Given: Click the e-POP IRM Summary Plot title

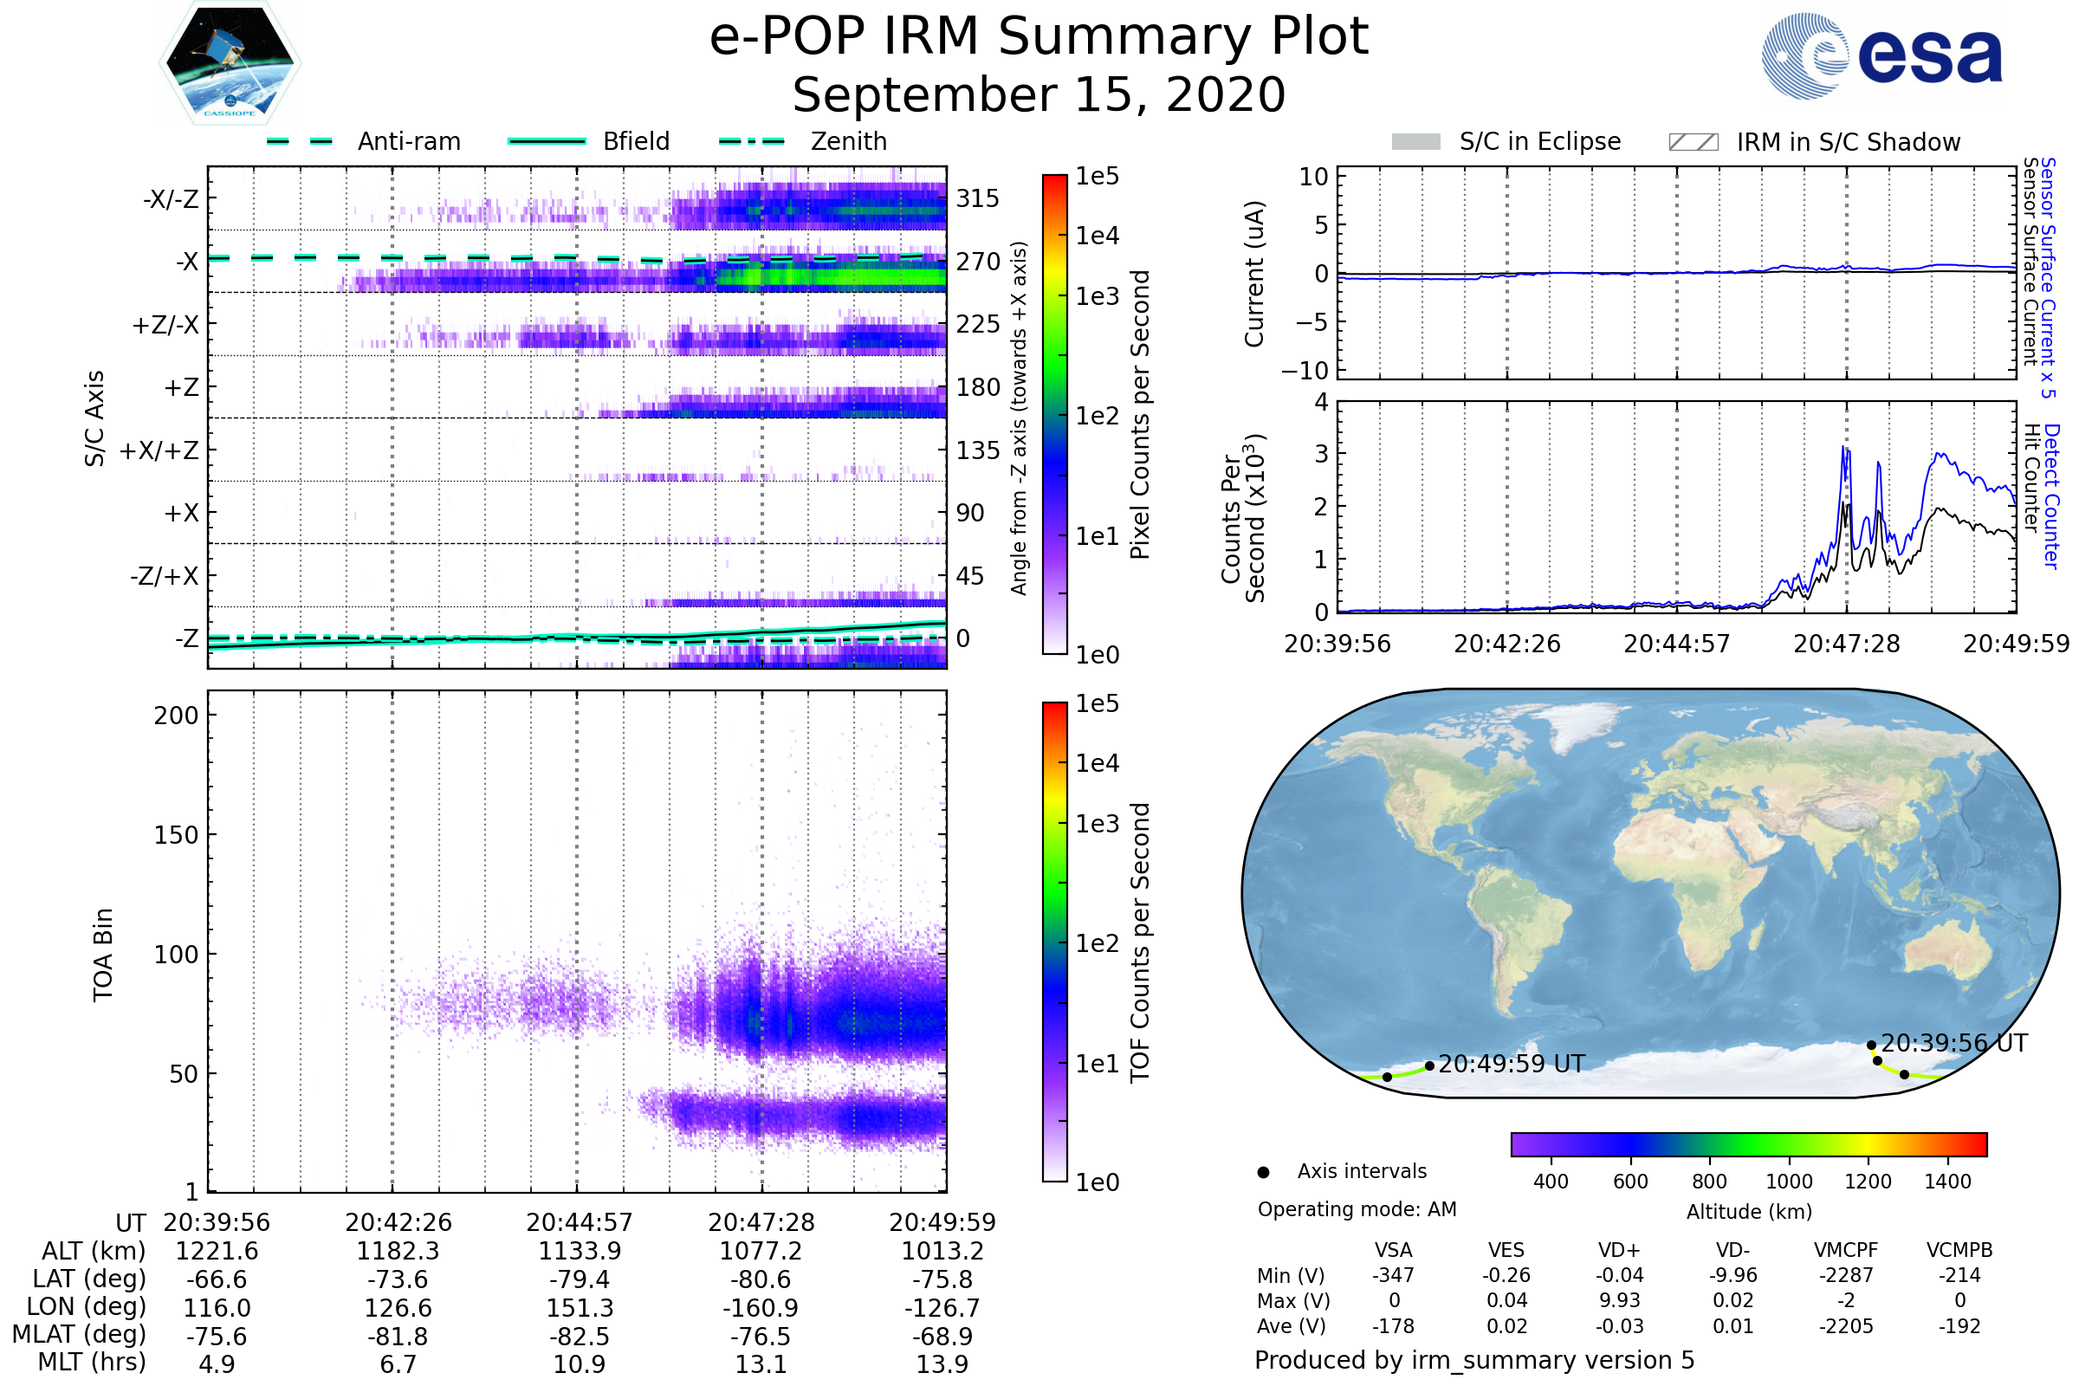Looking at the screenshot, I should click(x=1039, y=37).
